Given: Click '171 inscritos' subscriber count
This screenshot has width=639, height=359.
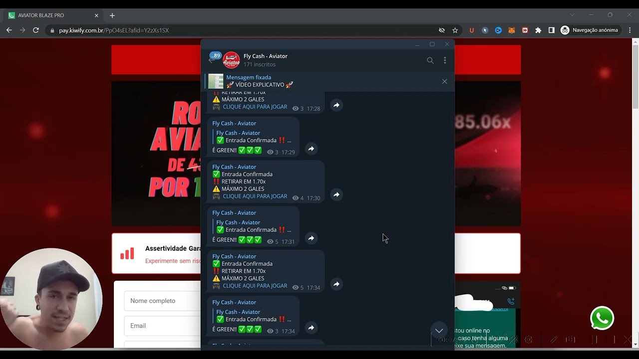Looking at the screenshot, I should tap(260, 64).
